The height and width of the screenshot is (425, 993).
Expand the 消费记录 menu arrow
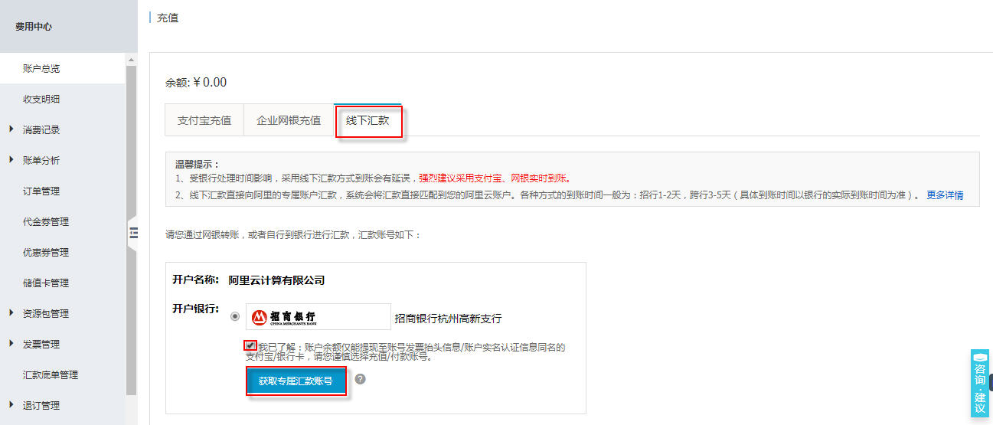coord(11,129)
